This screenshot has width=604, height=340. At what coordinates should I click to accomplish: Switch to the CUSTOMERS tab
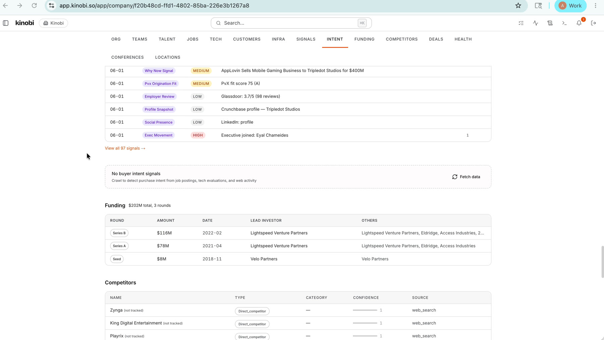(247, 39)
